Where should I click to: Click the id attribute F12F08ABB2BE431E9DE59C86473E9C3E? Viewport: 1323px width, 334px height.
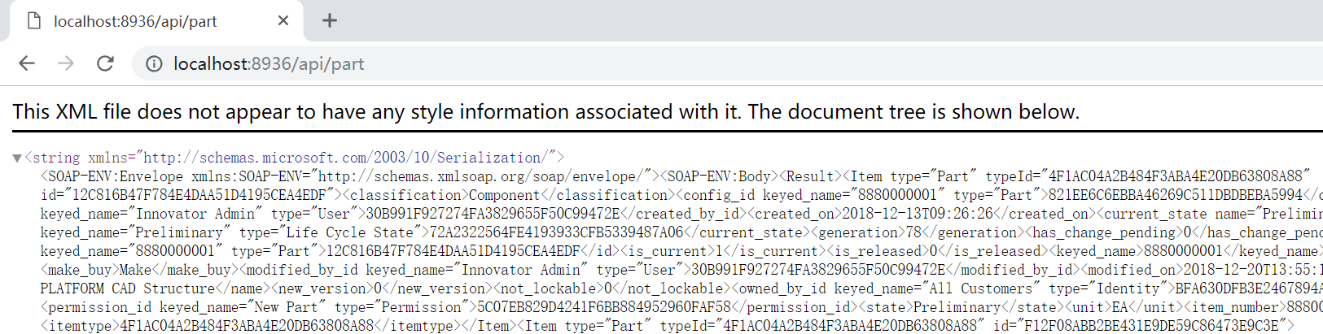1137,326
